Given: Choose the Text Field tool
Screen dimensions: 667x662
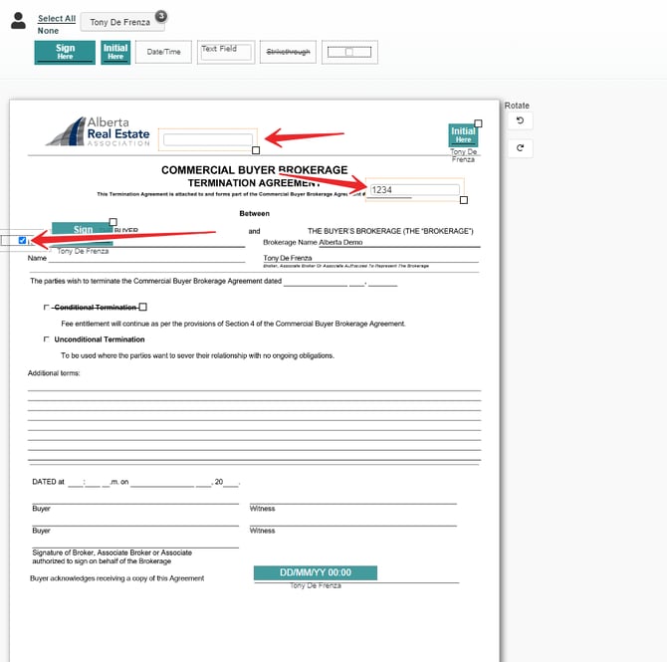Looking at the screenshot, I should 223,52.
